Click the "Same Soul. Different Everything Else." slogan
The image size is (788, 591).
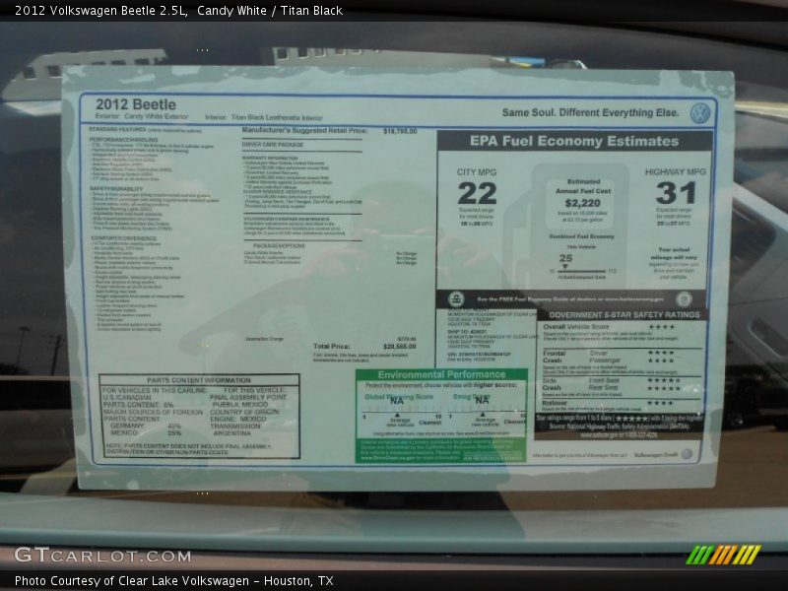pos(590,112)
